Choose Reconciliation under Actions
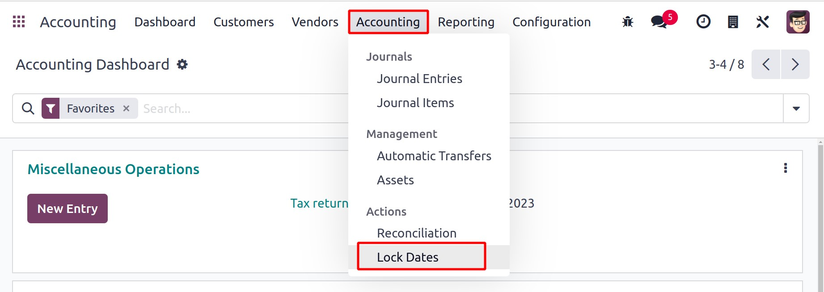The width and height of the screenshot is (824, 292). [416, 233]
